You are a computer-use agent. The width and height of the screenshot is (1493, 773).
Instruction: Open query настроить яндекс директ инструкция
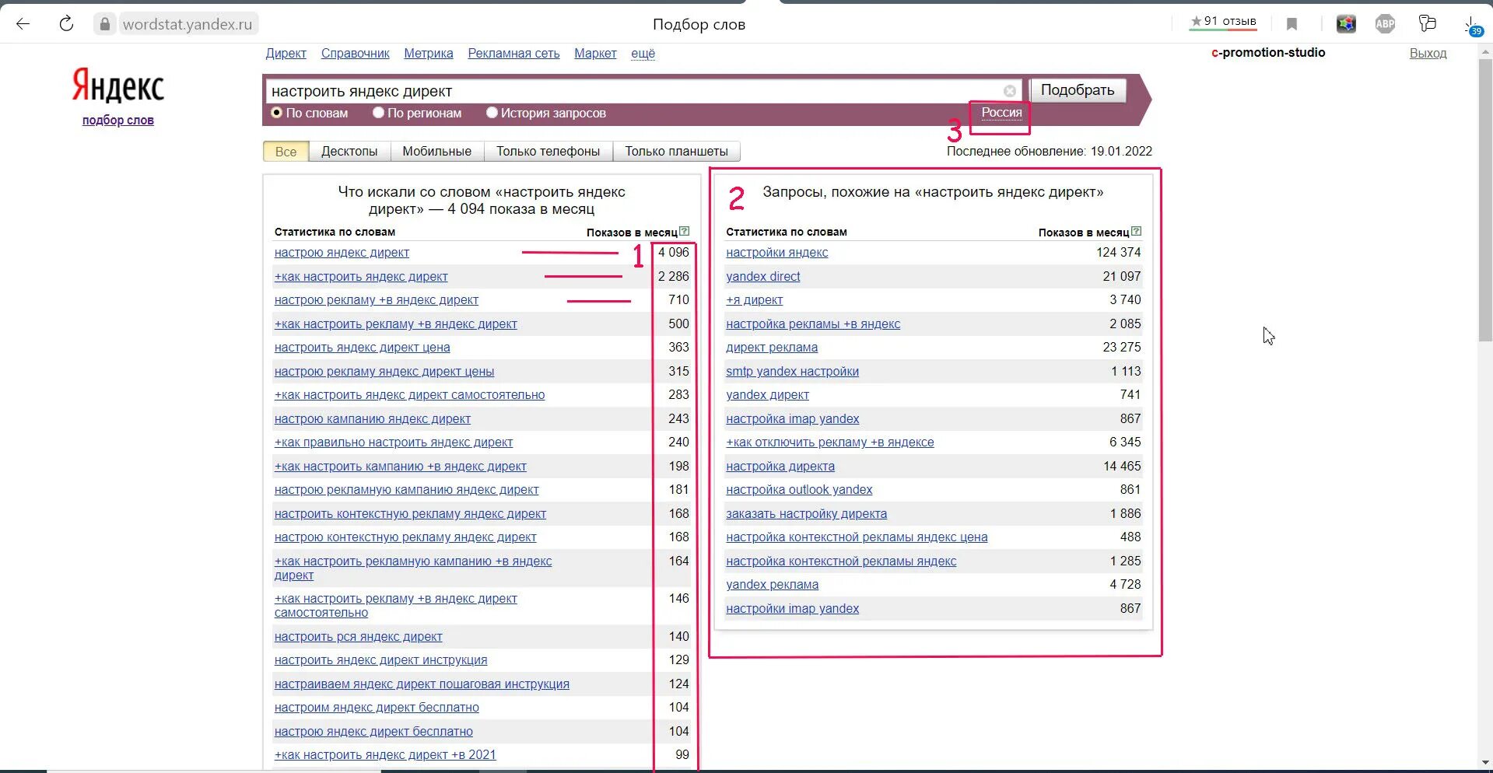(x=380, y=660)
